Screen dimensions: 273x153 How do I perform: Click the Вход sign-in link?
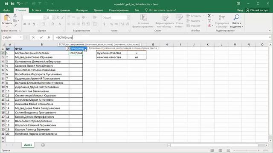[x=240, y=10]
